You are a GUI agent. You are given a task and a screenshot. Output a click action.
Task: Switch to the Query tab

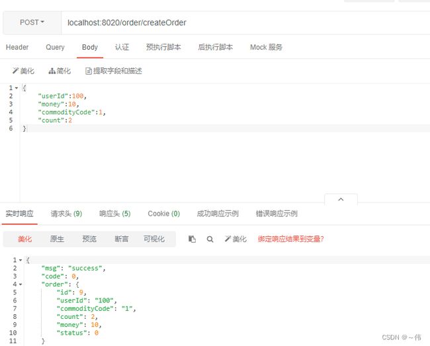pos(55,47)
